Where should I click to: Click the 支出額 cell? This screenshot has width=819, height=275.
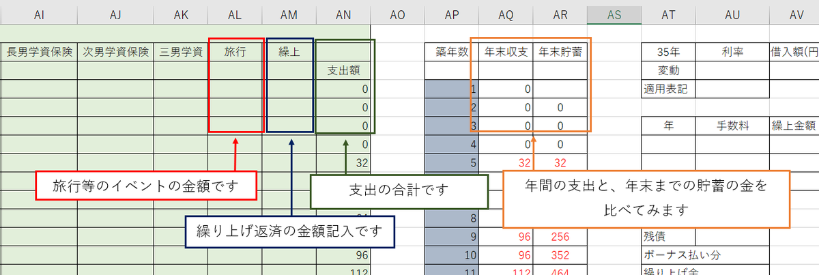click(x=343, y=70)
